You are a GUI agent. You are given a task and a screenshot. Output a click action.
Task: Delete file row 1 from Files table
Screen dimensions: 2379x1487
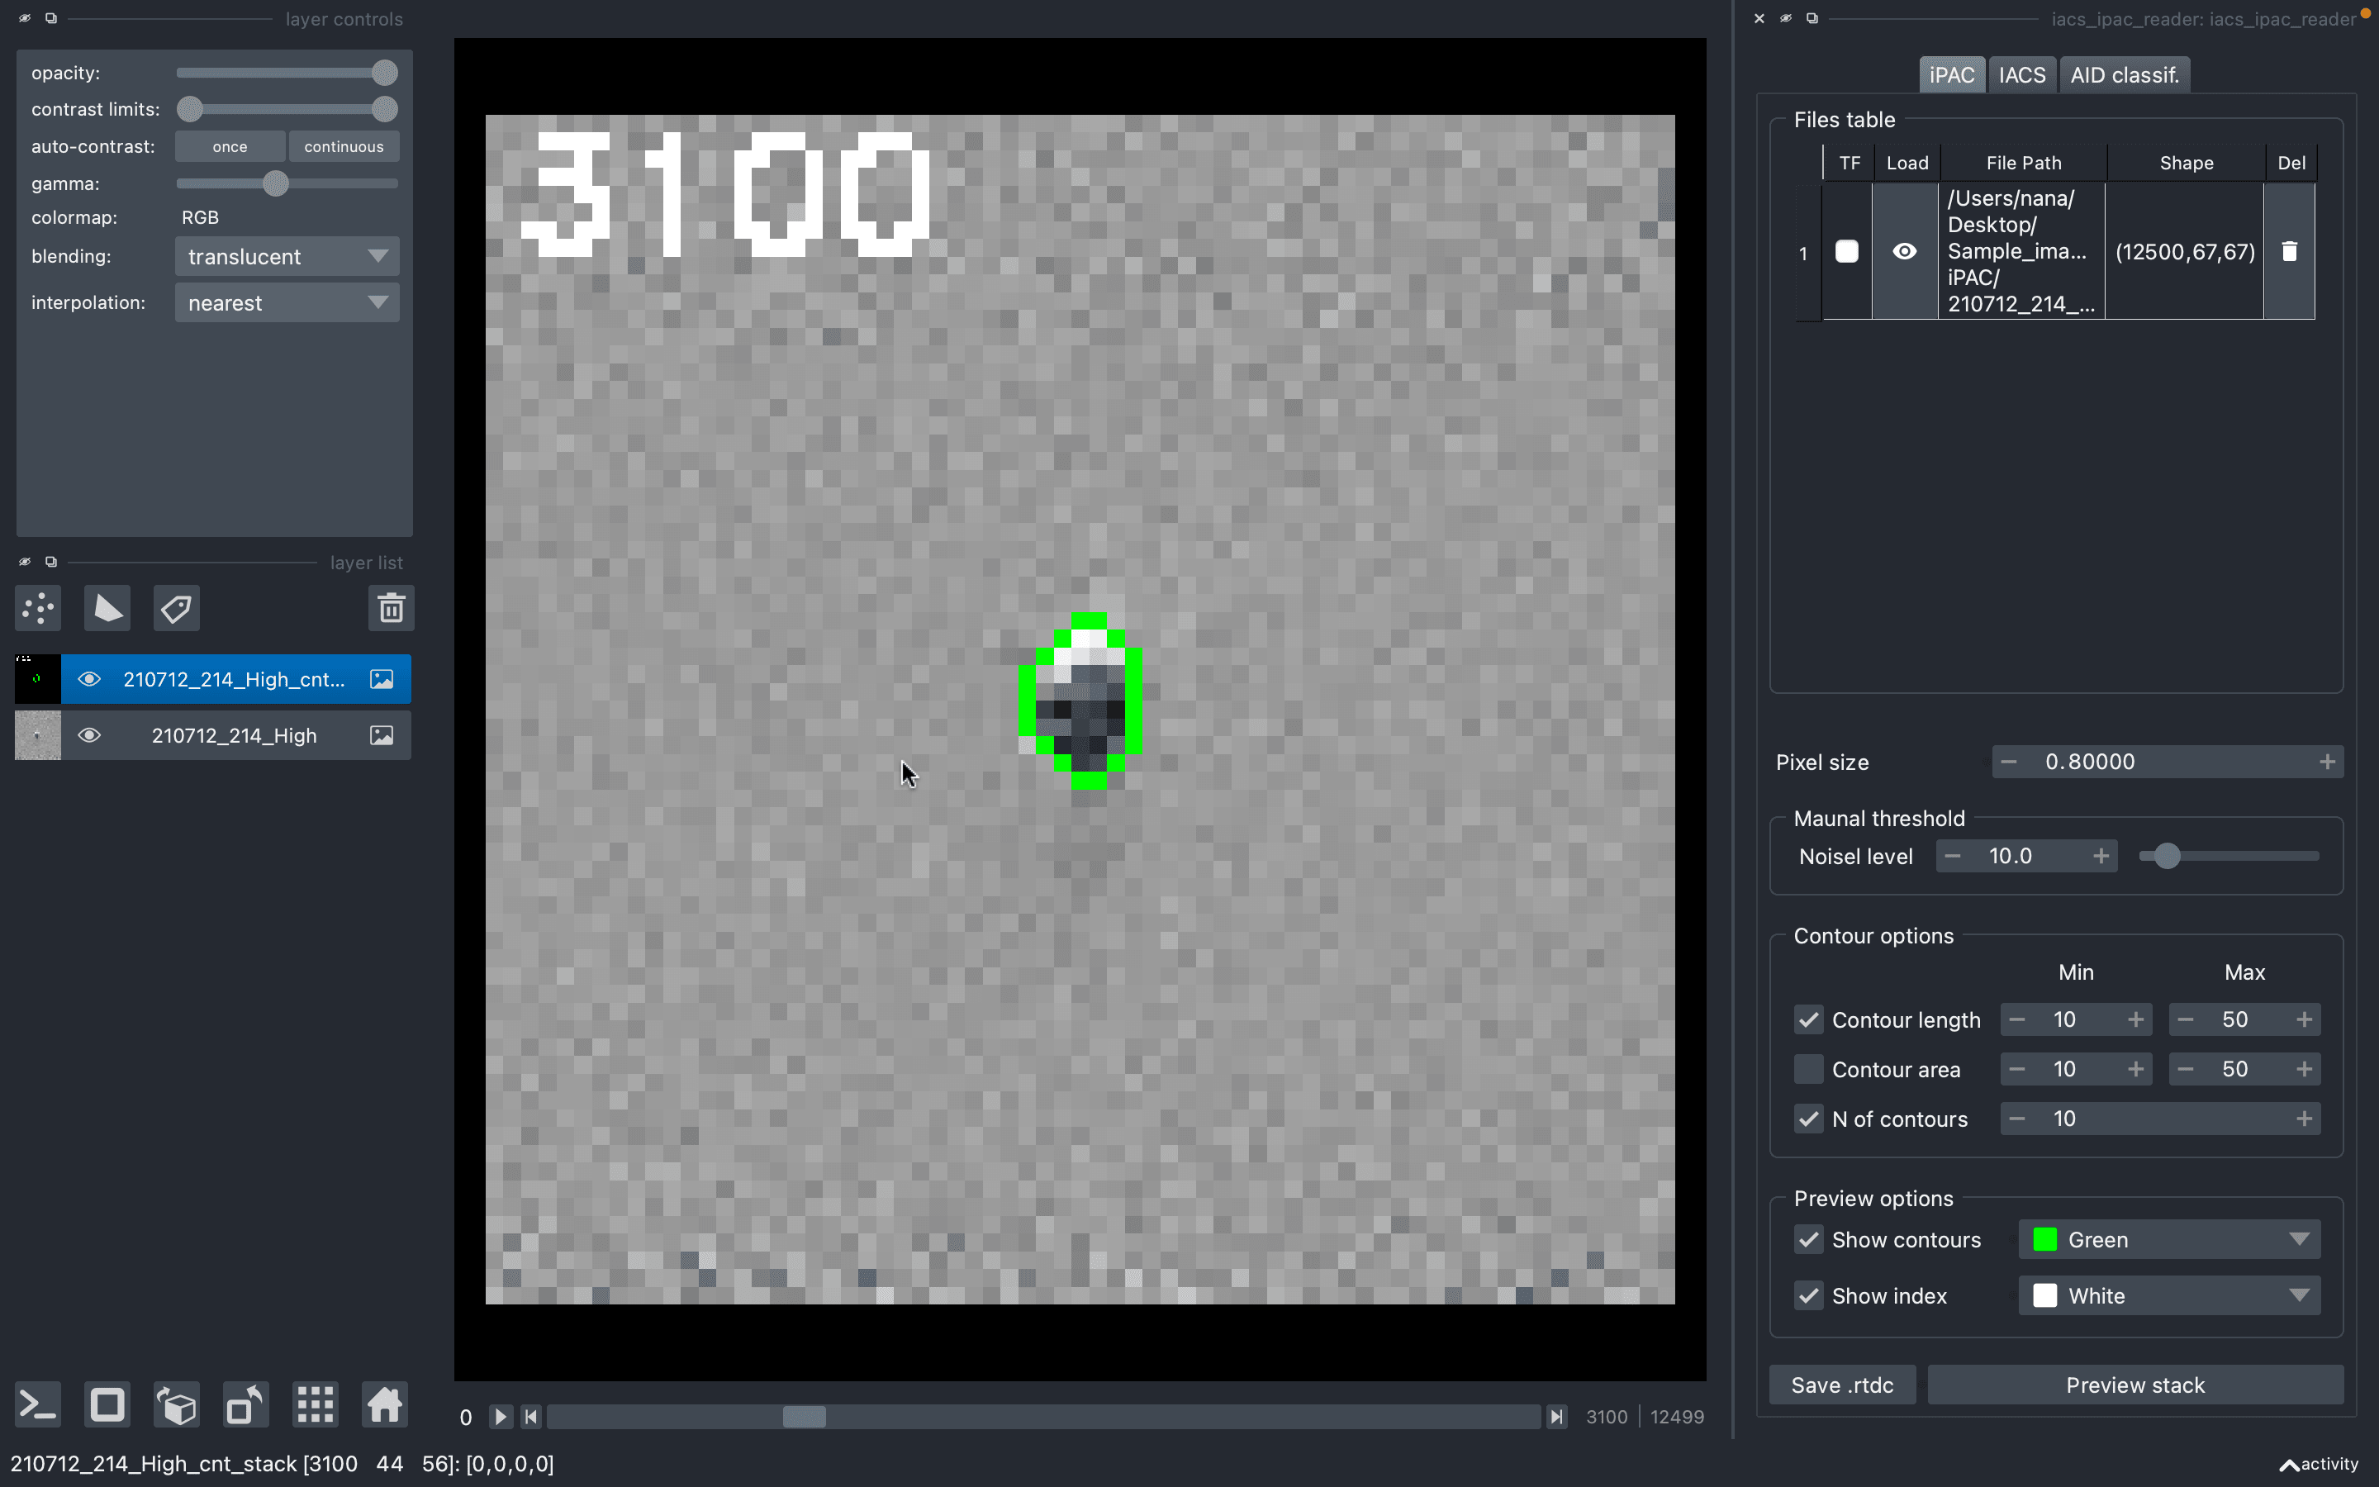2289,252
